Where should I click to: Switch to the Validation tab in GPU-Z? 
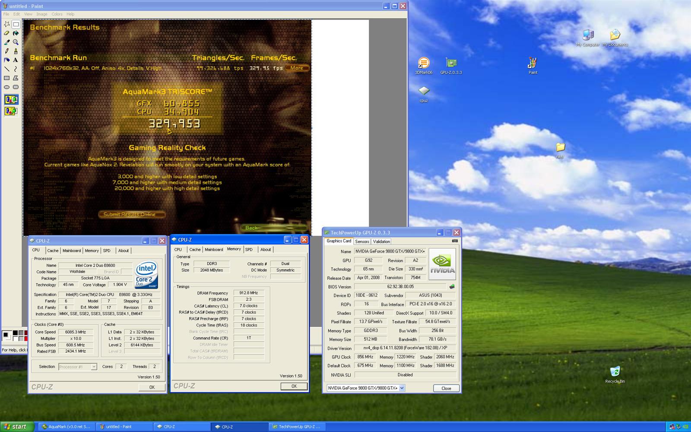pyautogui.click(x=381, y=241)
